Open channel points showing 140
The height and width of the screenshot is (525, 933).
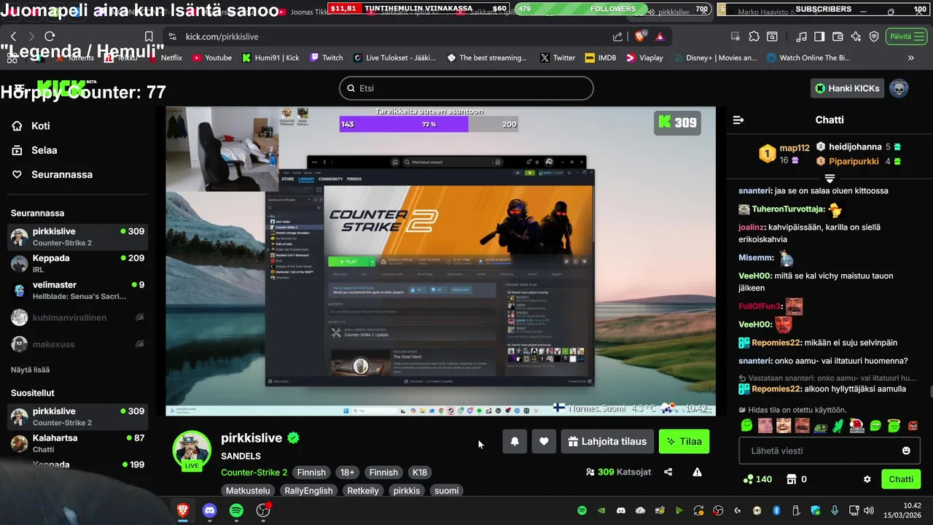click(757, 479)
